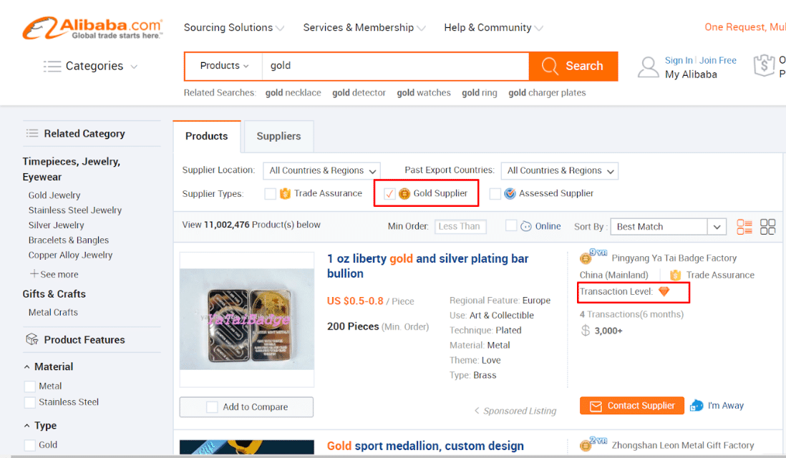786x458 pixels.
Task: Click the Min Order input field
Action: pyautogui.click(x=460, y=227)
